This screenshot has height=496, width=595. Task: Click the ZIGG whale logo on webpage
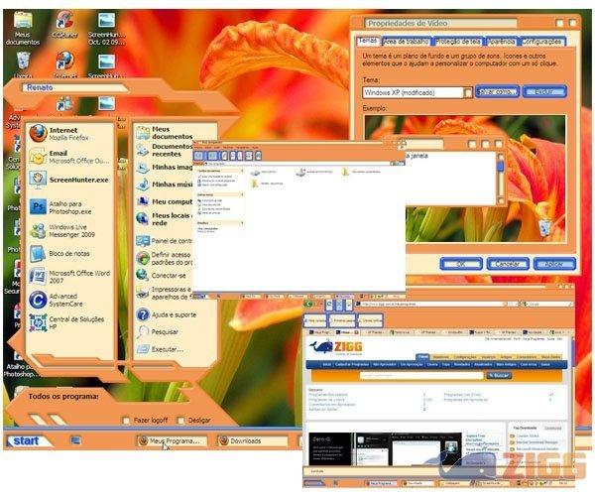[336, 347]
